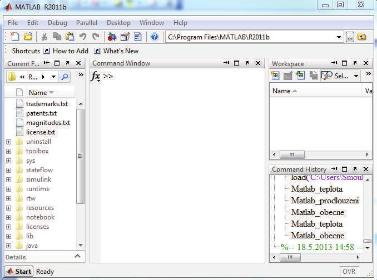Open Current Folder path history dropdown

(53, 77)
